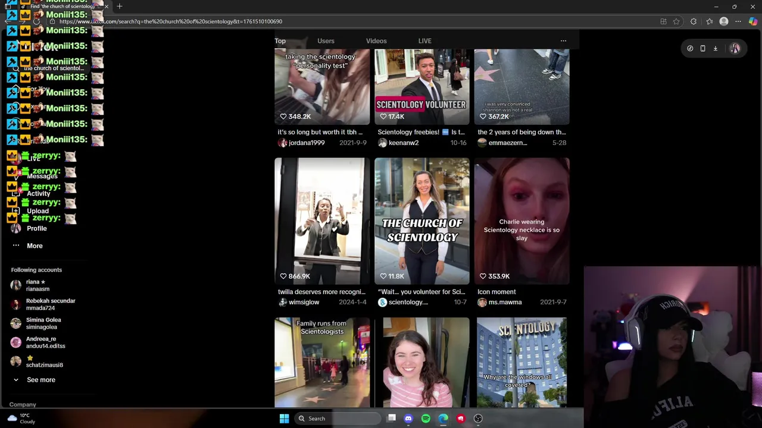The height and width of the screenshot is (428, 762).
Task: Click the Edge extensions puzzle icon
Action: point(694,21)
